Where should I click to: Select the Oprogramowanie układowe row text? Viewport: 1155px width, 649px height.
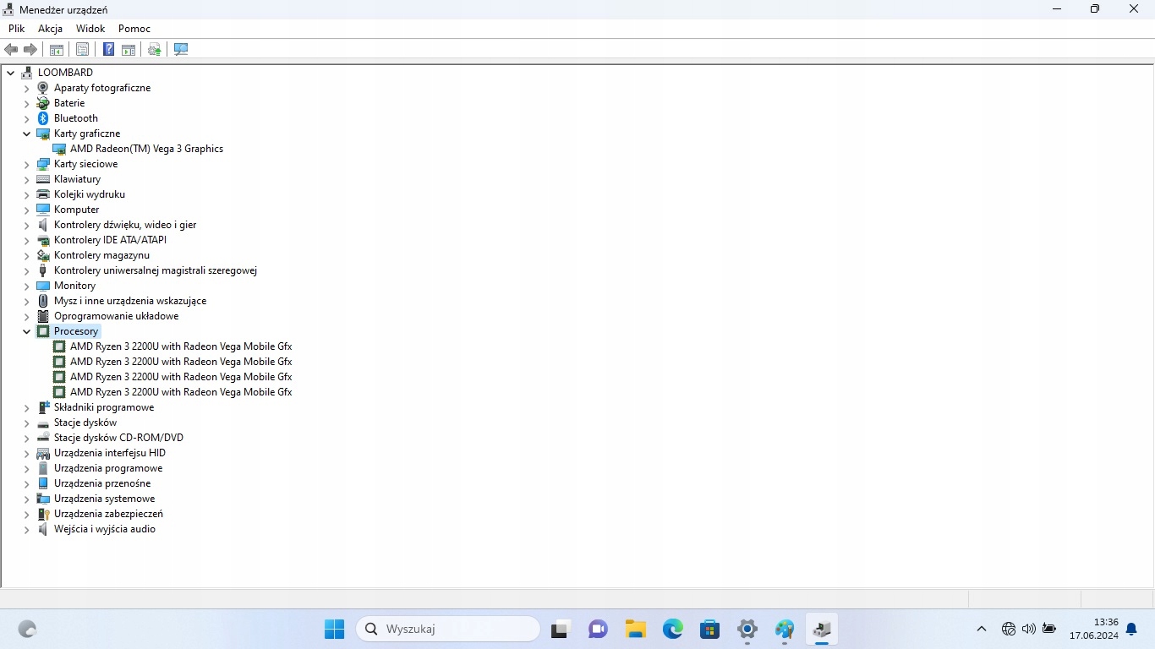pyautogui.click(x=116, y=316)
